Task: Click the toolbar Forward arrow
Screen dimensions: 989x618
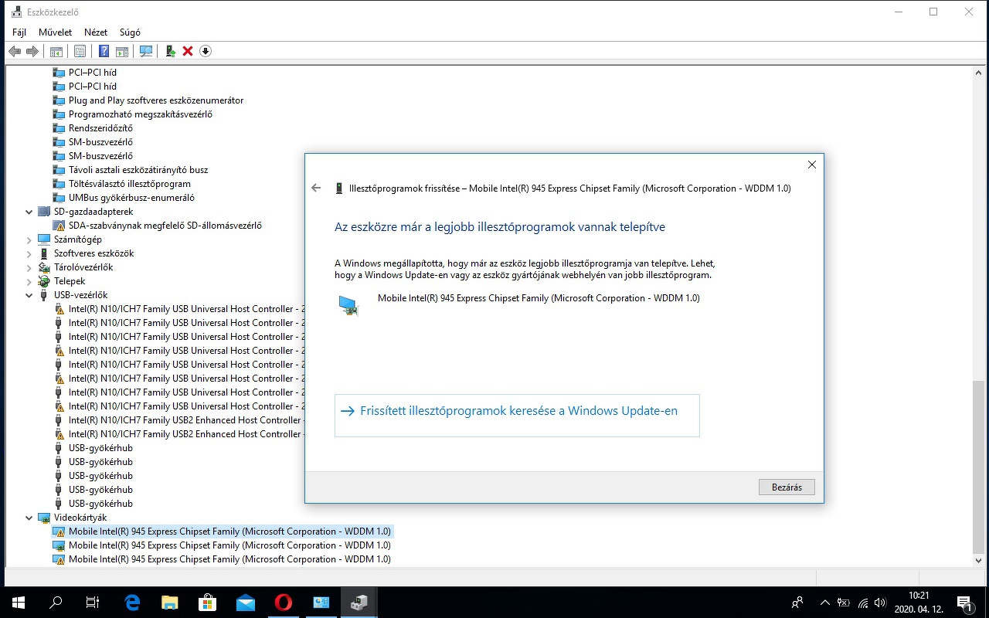Action: coord(32,51)
